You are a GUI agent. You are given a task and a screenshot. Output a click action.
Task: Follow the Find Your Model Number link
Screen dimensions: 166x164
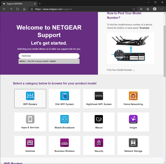[x=121, y=70]
